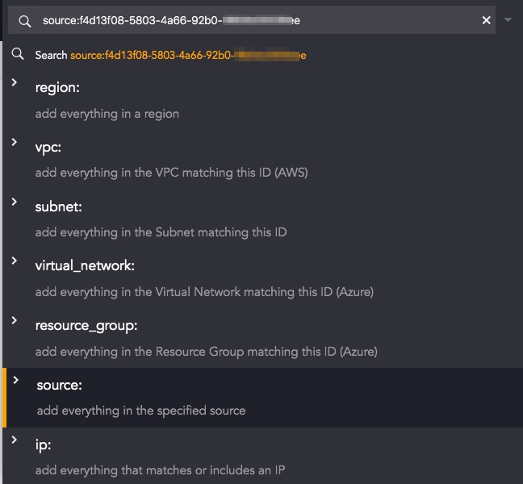Select the region: filter option
Screen dimensions: 523x484
[263, 100]
